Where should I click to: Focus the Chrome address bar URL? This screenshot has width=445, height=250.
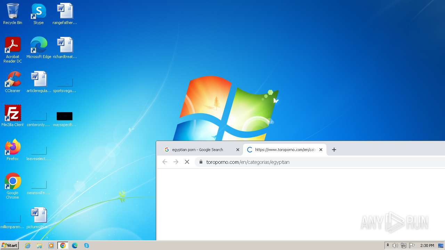(248, 162)
